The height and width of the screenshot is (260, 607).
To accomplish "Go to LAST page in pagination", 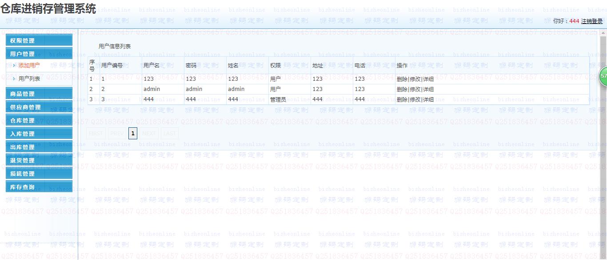I will click(170, 133).
